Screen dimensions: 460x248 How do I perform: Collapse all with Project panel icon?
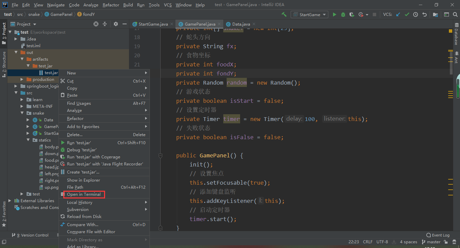coord(105,24)
